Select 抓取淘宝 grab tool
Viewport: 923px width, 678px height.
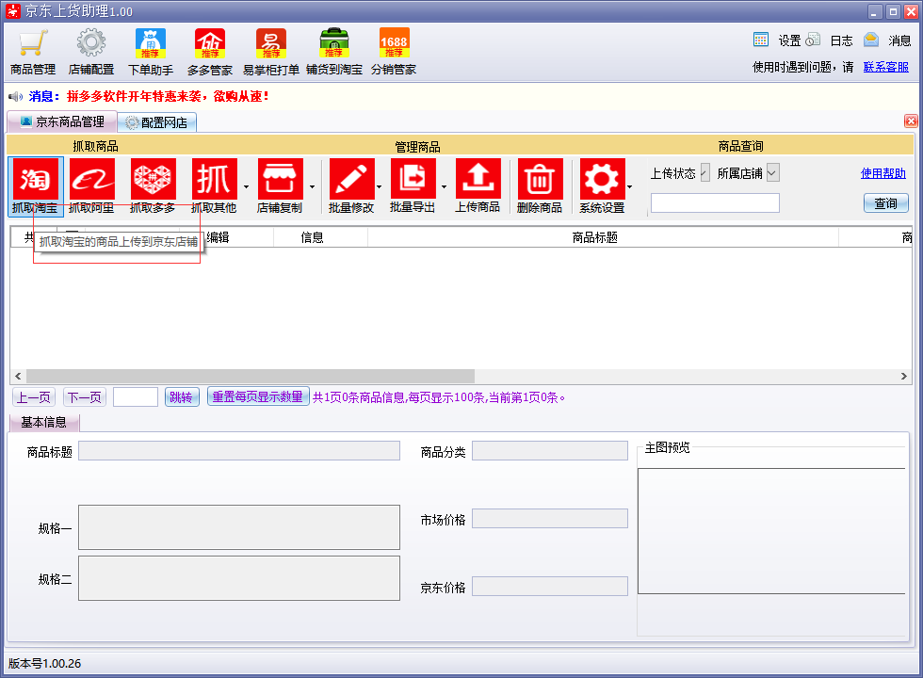pyautogui.click(x=36, y=186)
